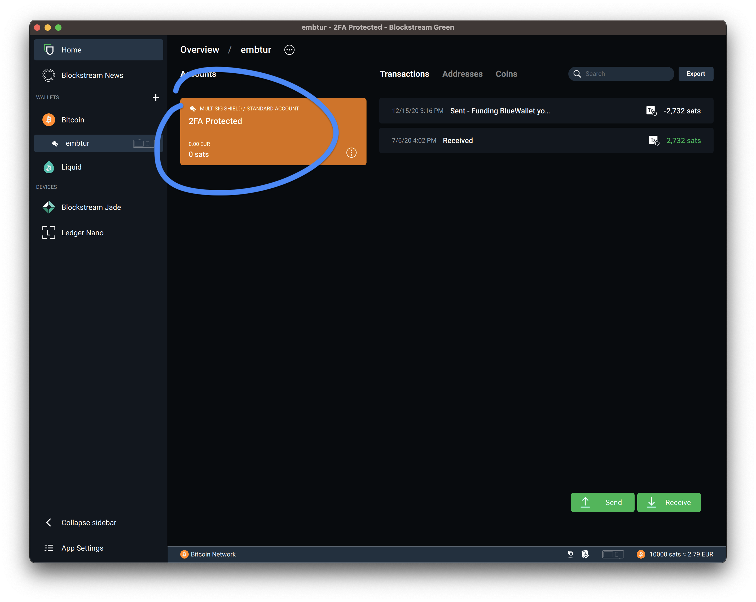Minimize window using yellow button
Screen dimensions: 756x602
click(48, 27)
